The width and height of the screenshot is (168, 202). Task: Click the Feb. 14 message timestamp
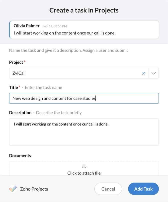tap(55, 26)
